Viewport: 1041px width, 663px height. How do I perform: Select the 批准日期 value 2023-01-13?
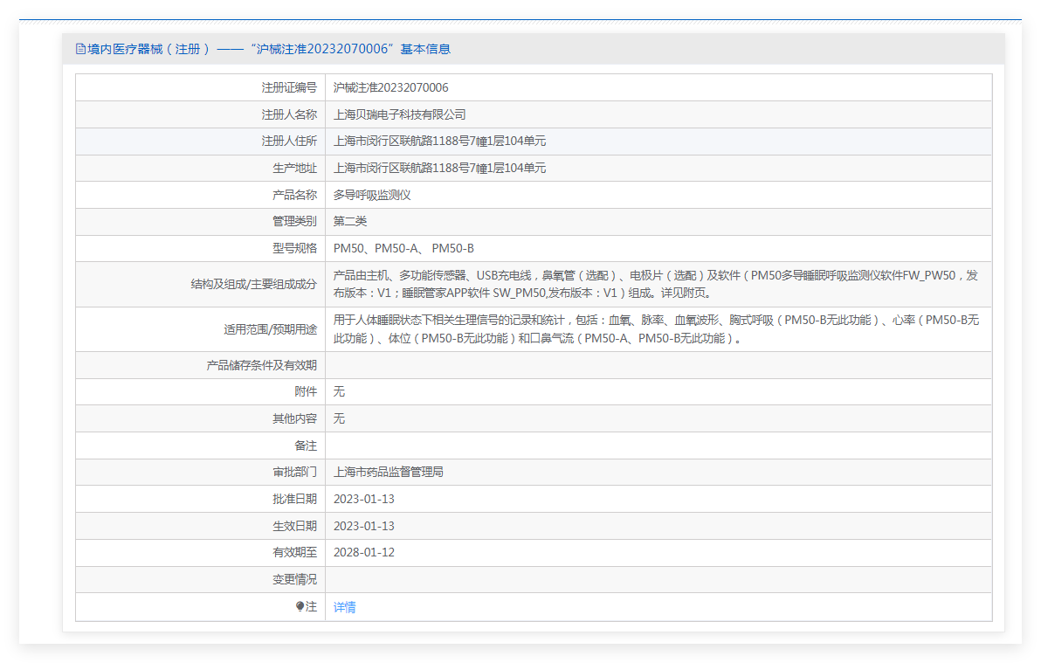coord(363,499)
